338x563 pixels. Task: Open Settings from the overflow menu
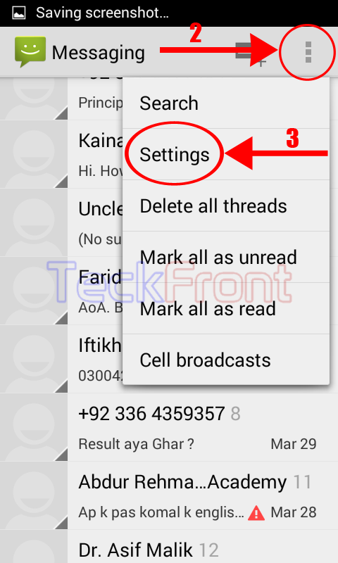point(226,154)
